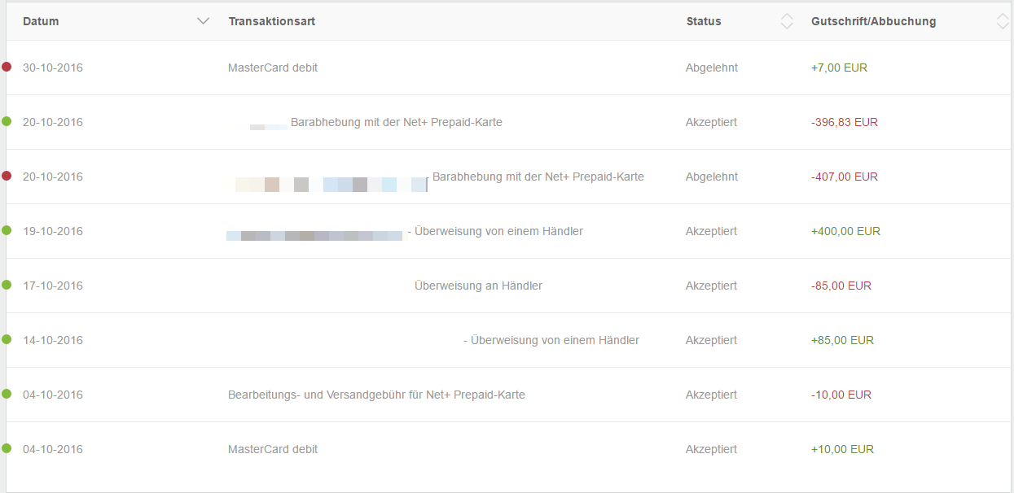Click green dot beside -10,00 EUR fee row
The image size is (1014, 493).
pyautogui.click(x=7, y=394)
